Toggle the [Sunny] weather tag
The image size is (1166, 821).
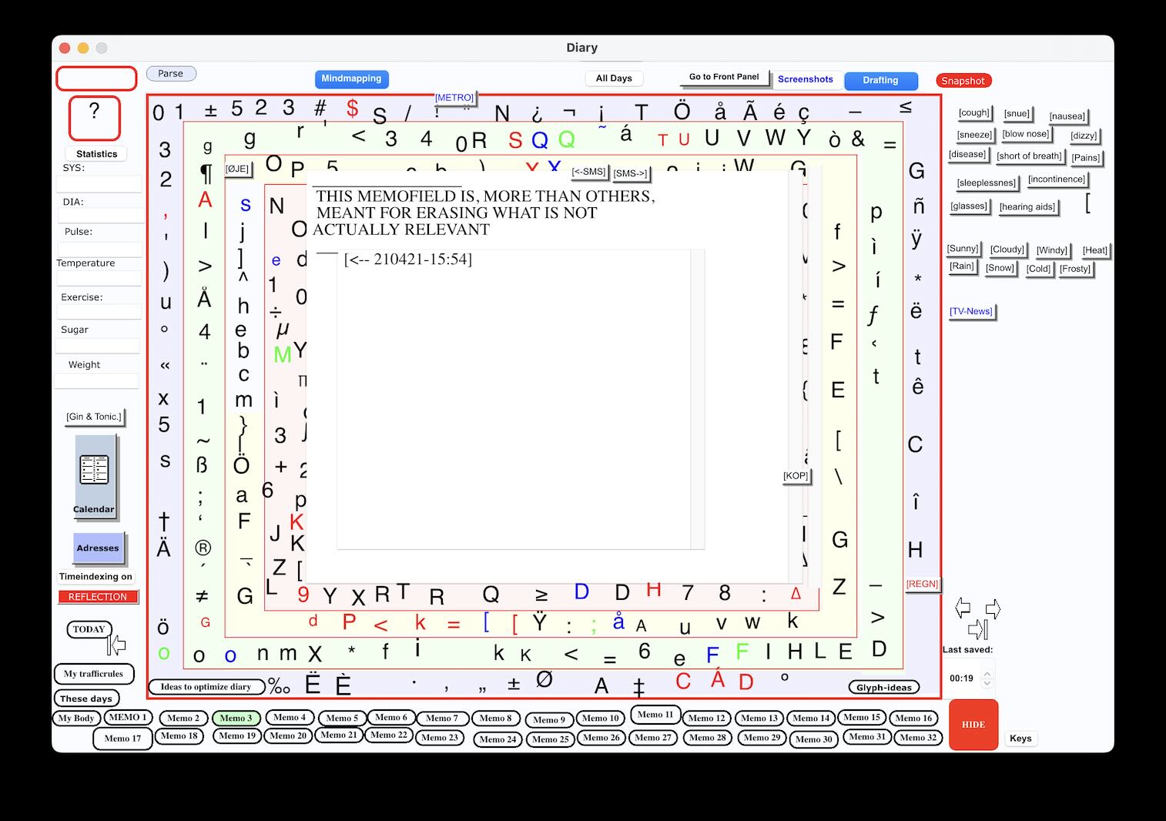tap(962, 249)
